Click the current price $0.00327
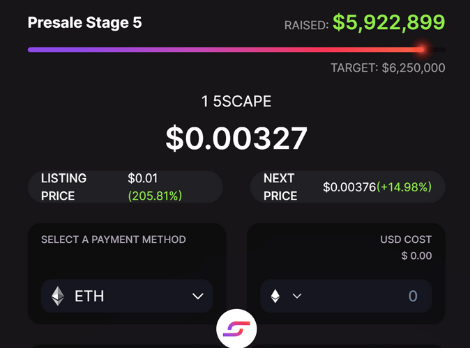The width and height of the screenshot is (470, 348). pos(236,138)
